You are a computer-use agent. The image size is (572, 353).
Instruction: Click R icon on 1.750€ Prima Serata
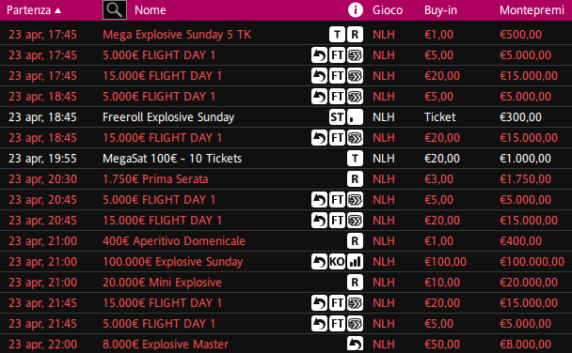click(x=355, y=179)
